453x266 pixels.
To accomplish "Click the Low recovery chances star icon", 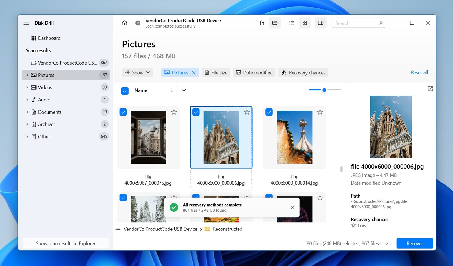I will (x=353, y=225).
